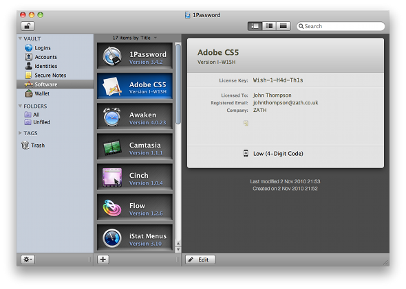Select the Secure Notes notepad icon
Screen dimensions: 406x289
28,75
